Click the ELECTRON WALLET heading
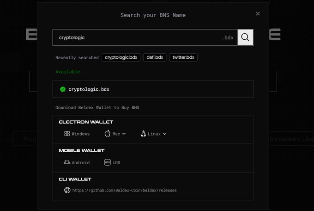Viewport: 314px width, 211px height. point(86,122)
